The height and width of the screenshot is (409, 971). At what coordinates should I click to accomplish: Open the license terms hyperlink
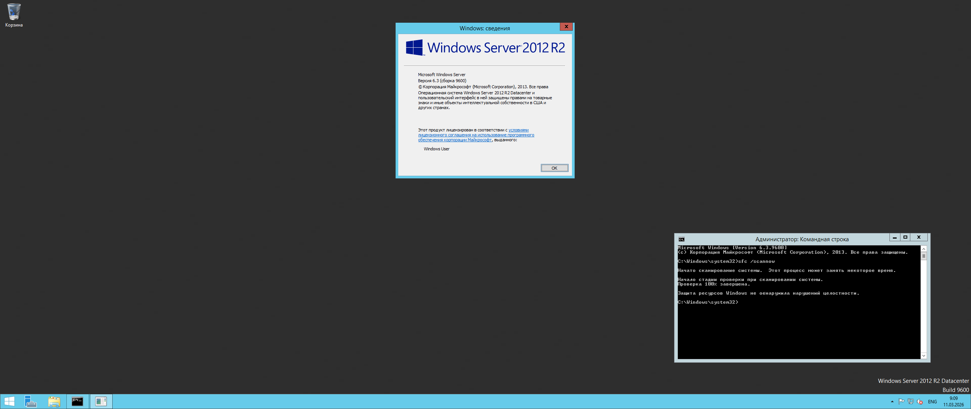pyautogui.click(x=476, y=135)
